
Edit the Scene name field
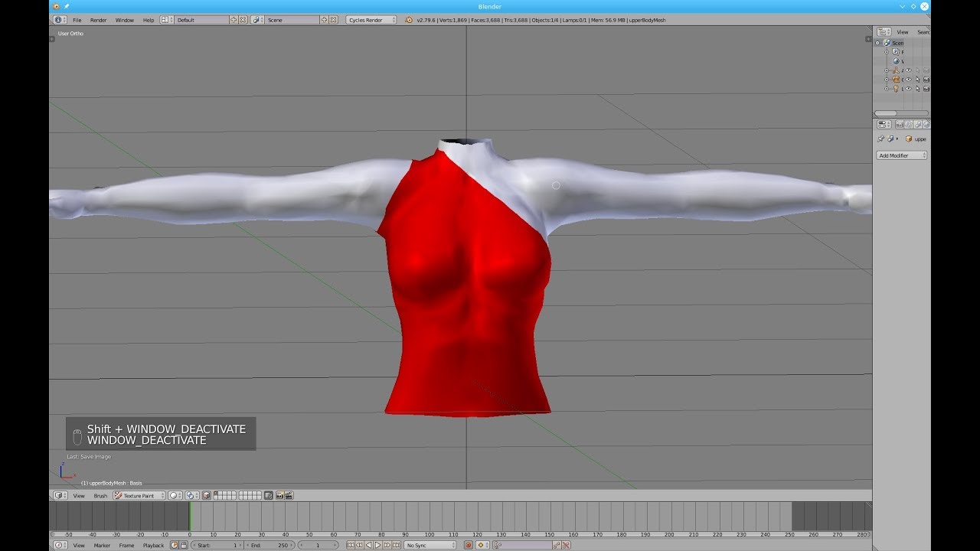click(292, 20)
